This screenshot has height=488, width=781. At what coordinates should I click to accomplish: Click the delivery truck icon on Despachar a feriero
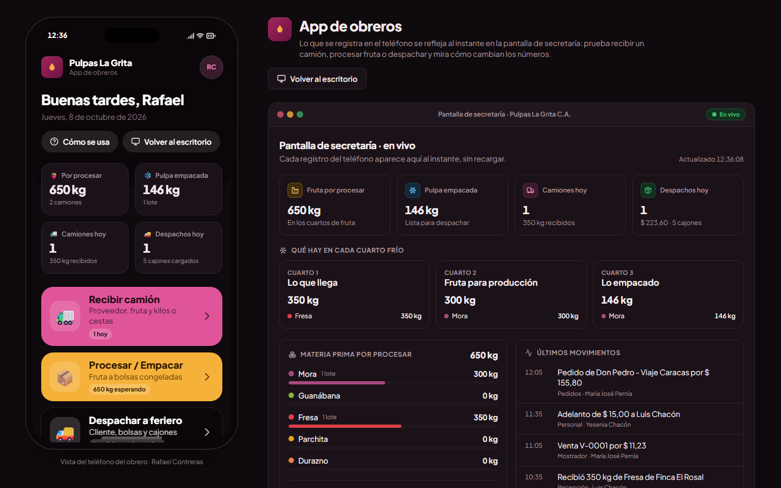pos(65,432)
